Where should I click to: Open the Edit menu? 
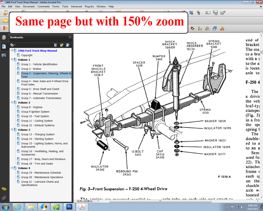tap(10, 7)
